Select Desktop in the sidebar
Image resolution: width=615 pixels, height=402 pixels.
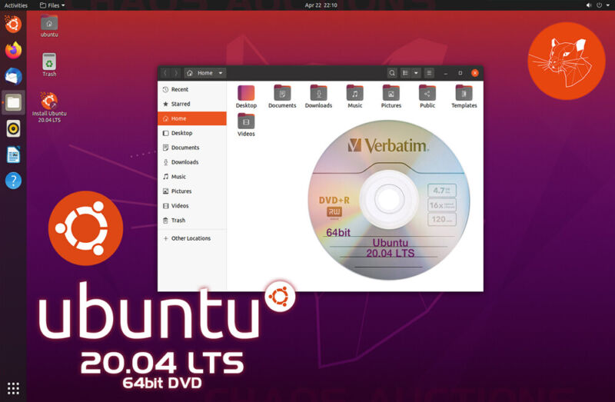192,133
